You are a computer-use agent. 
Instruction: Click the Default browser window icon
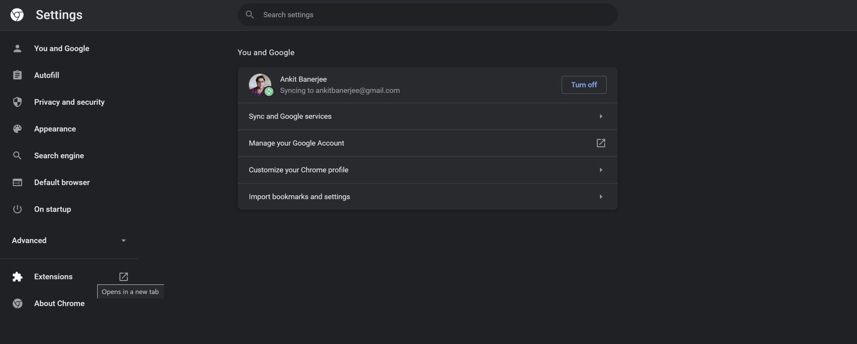coord(17,182)
